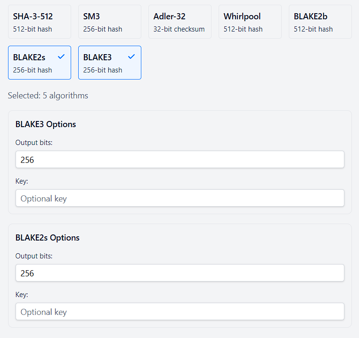Select the Whirlpool 512-bit hash card
Image resolution: width=359 pixels, height=338 pixels.
pos(250,22)
